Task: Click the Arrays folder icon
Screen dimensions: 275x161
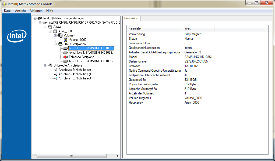Action: 50,27
